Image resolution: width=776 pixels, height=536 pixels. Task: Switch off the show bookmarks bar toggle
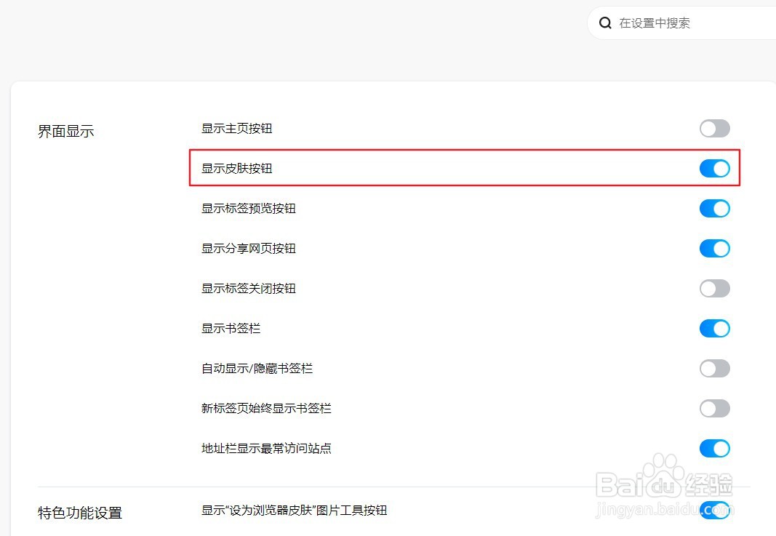pyautogui.click(x=714, y=329)
